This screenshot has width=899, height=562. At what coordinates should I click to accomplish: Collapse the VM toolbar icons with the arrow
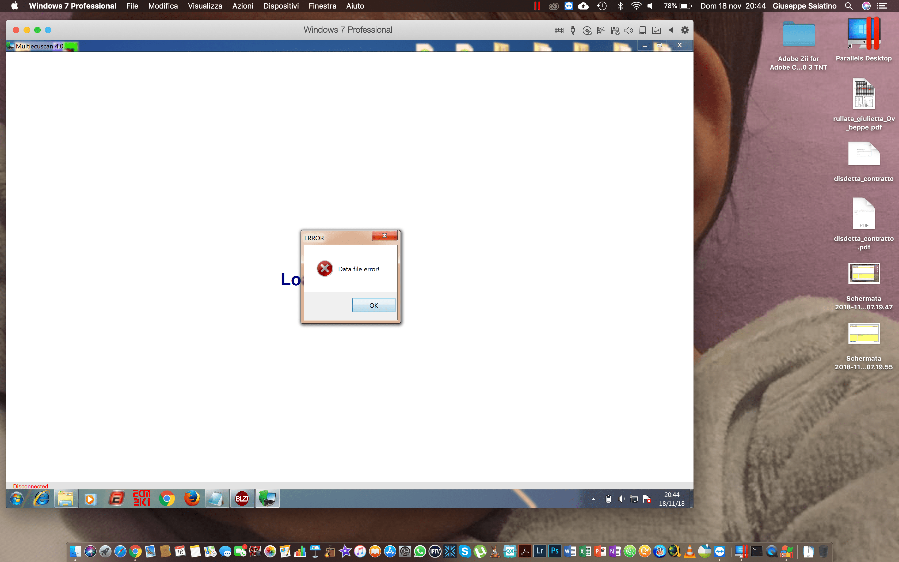[671, 30]
